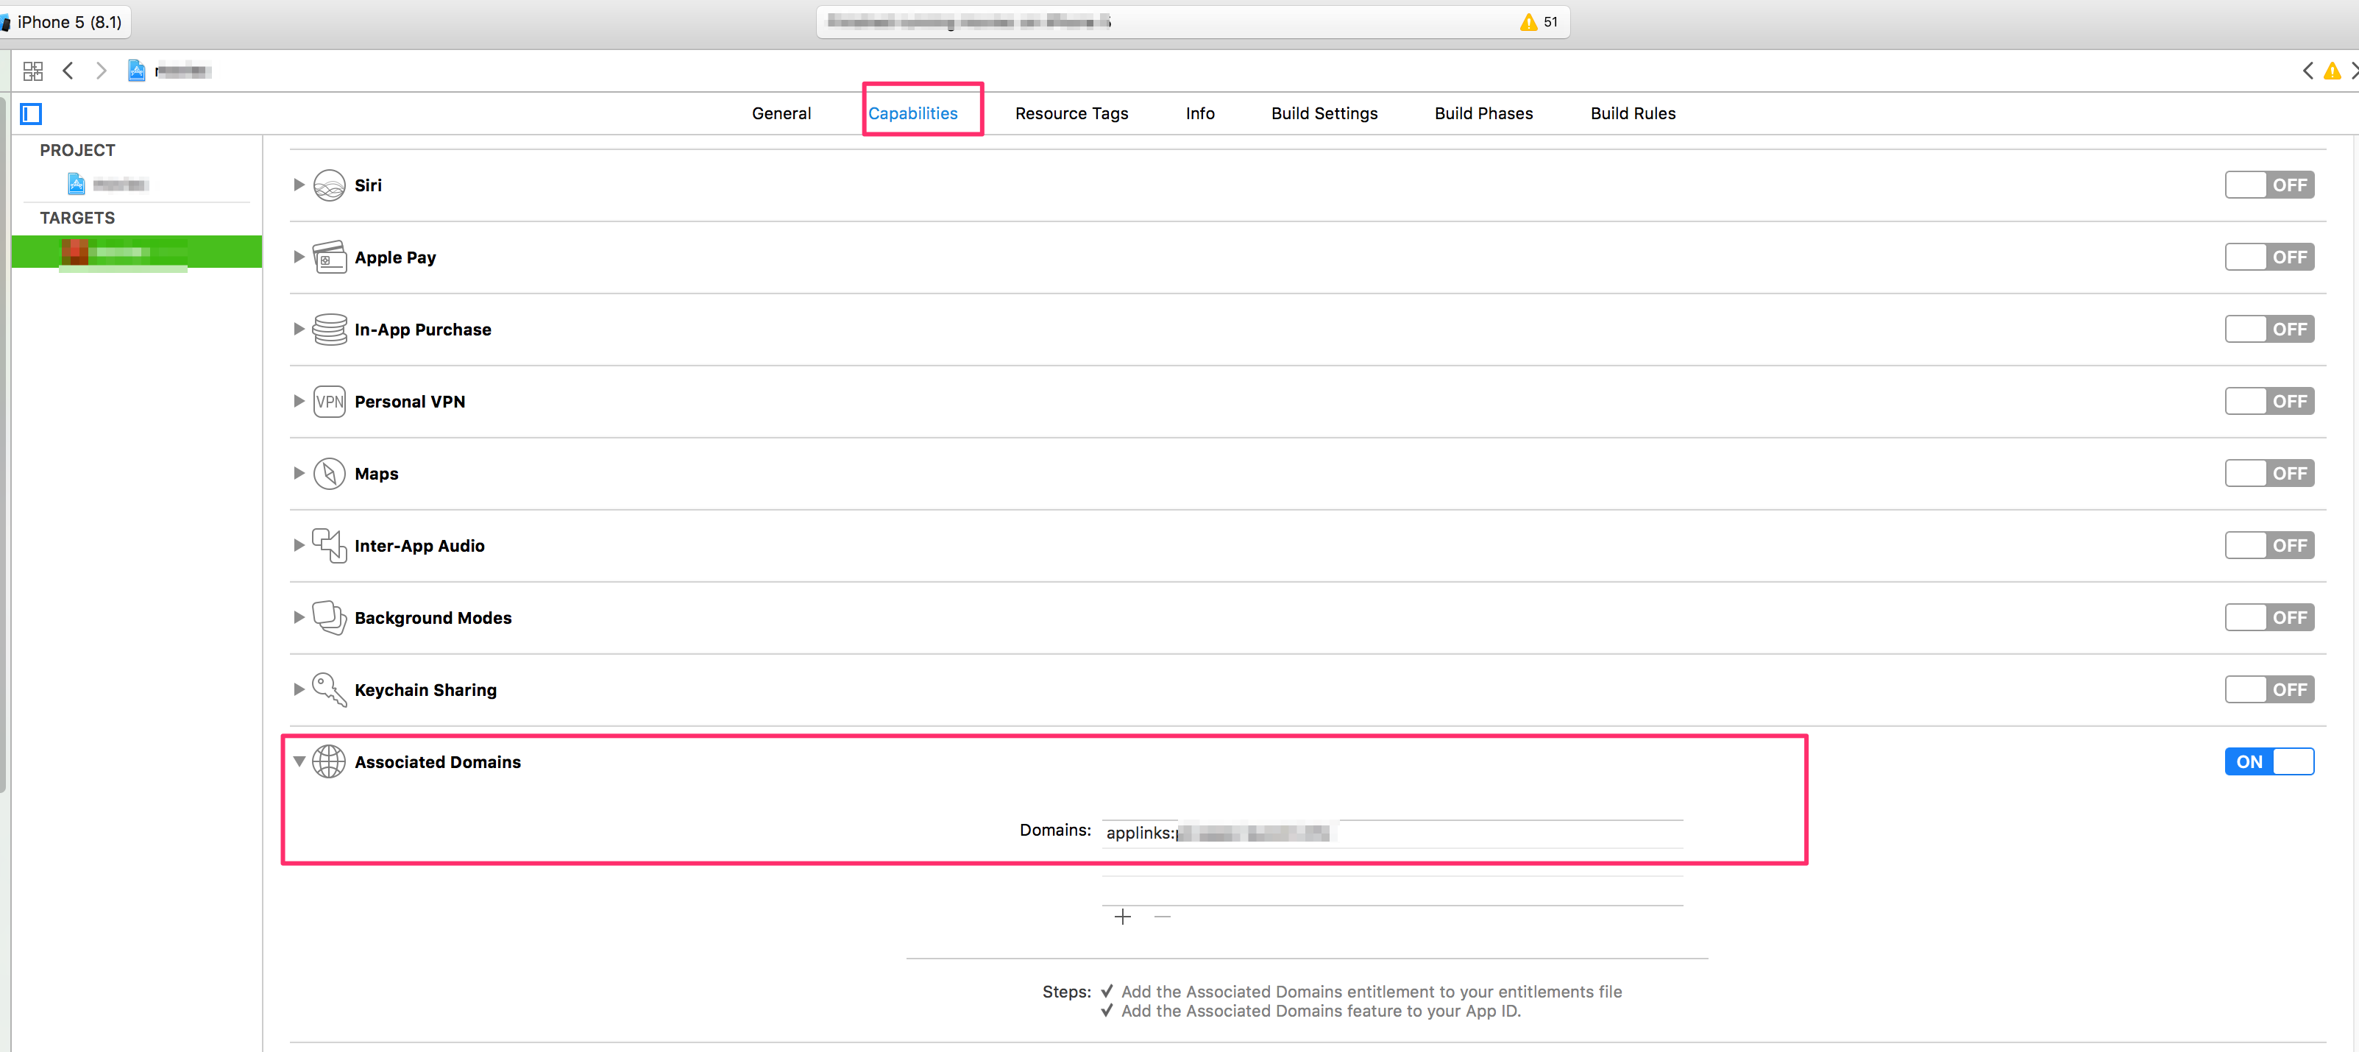Click the Associated Domains globe icon
Viewport: 2359px width, 1052px height.
tap(330, 761)
